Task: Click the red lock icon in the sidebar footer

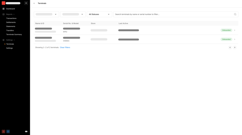Action: click(x=4, y=131)
